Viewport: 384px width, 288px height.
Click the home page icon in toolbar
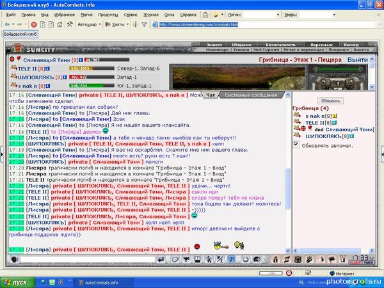pyautogui.click(x=60, y=24)
